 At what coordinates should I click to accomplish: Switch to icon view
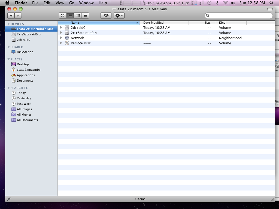point(63,16)
